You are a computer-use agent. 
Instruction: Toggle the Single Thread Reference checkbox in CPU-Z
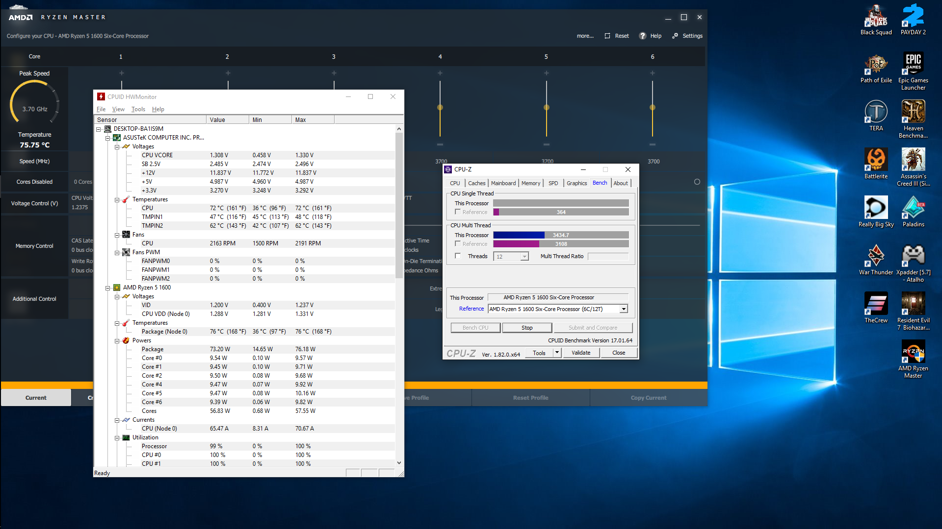point(458,212)
